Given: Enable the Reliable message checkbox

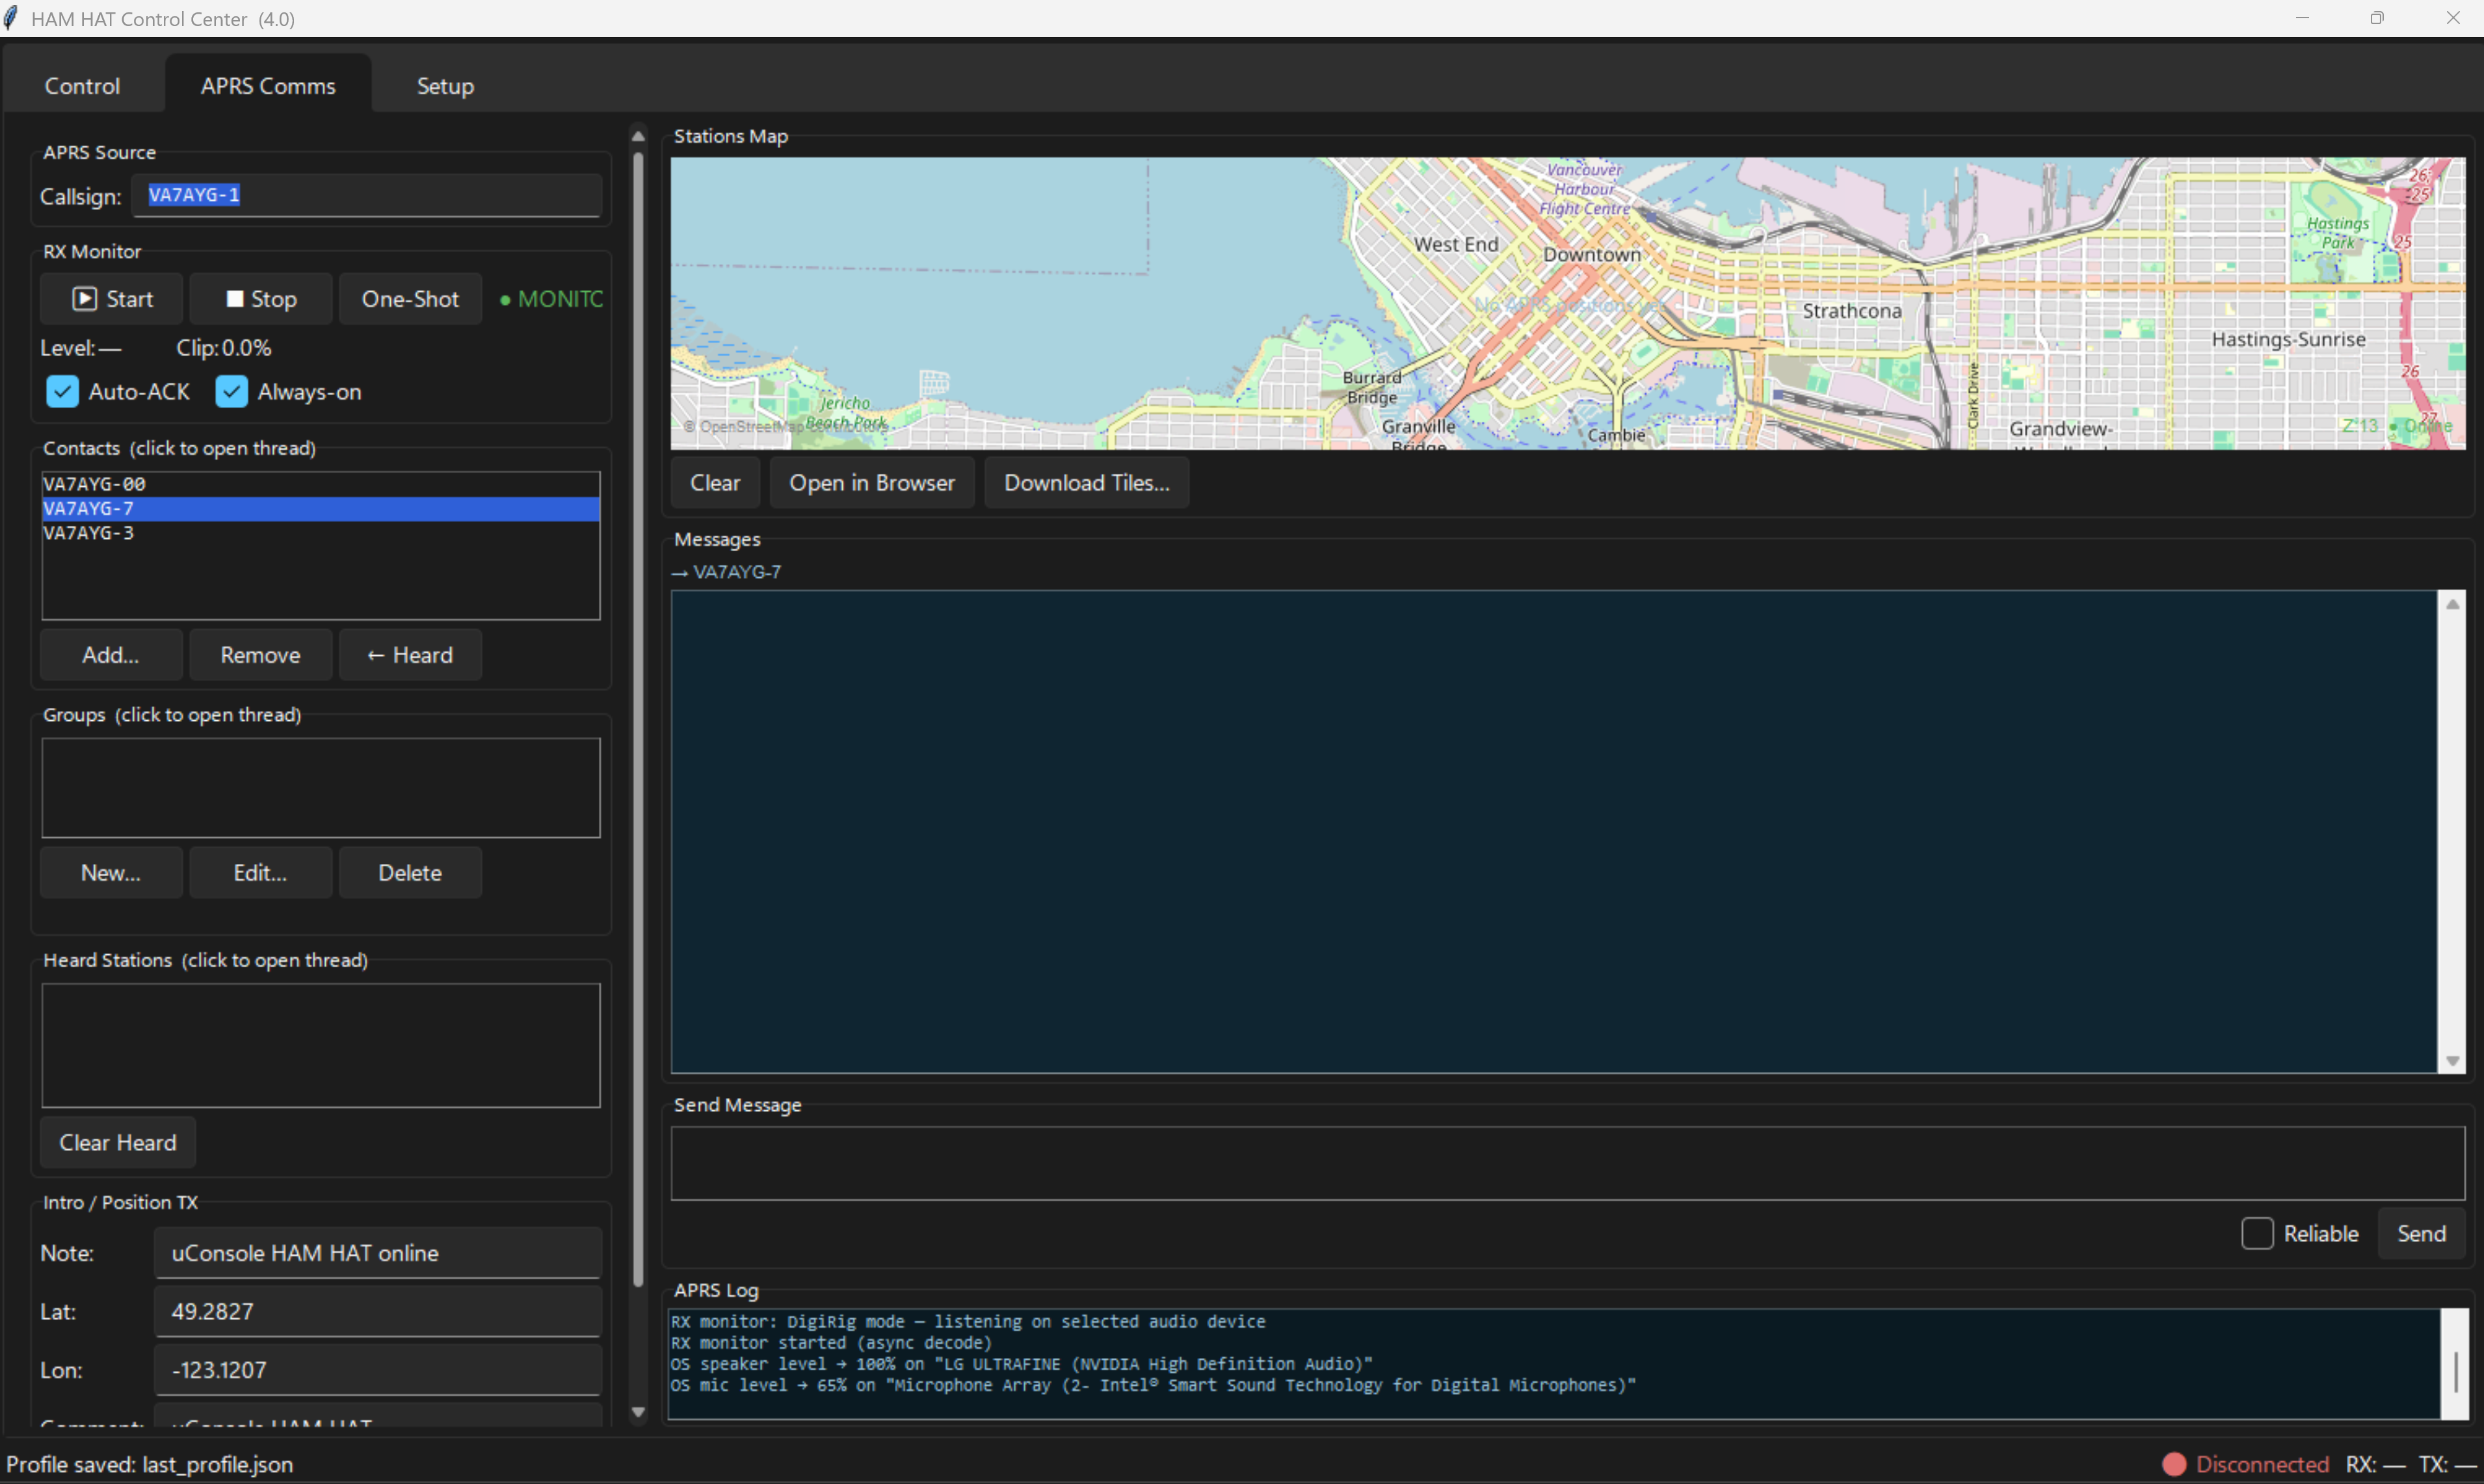Looking at the screenshot, I should click(2257, 1233).
